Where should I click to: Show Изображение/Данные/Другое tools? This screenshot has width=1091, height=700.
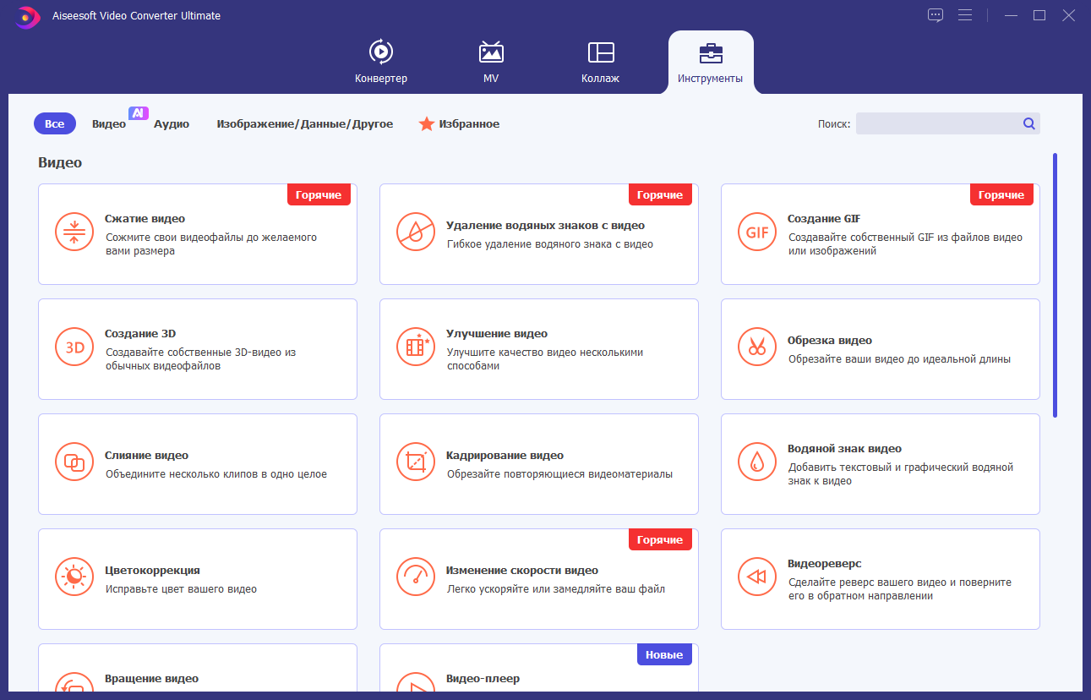(305, 124)
